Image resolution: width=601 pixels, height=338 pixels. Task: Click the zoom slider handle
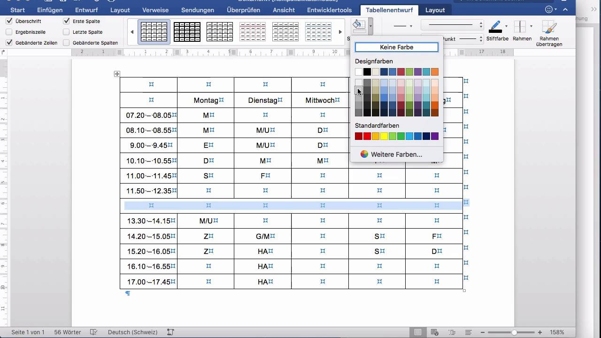(x=514, y=332)
